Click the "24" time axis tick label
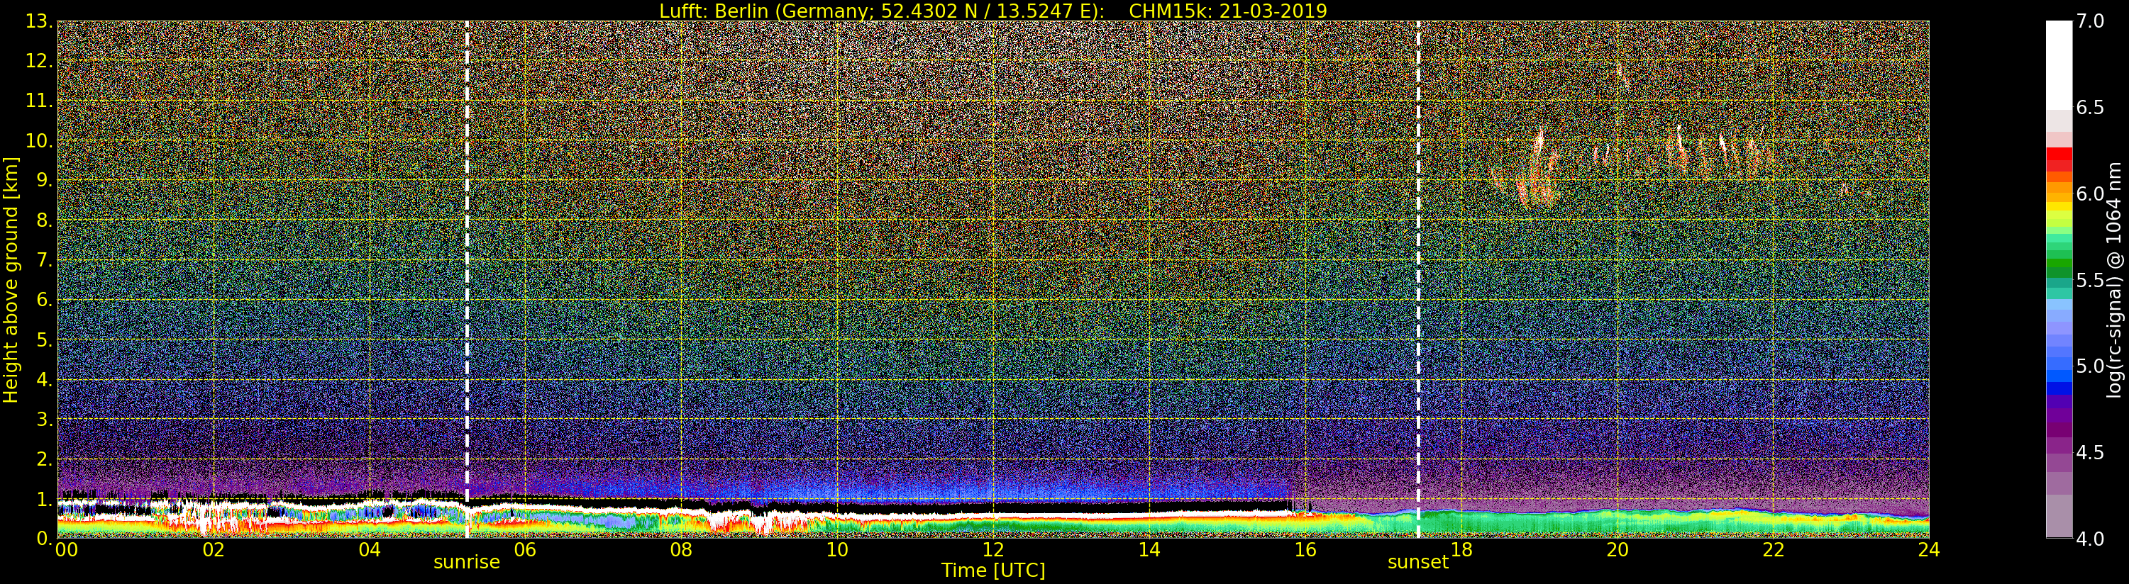 pyautogui.click(x=1929, y=550)
